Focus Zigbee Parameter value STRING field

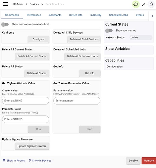click(x=25, y=119)
